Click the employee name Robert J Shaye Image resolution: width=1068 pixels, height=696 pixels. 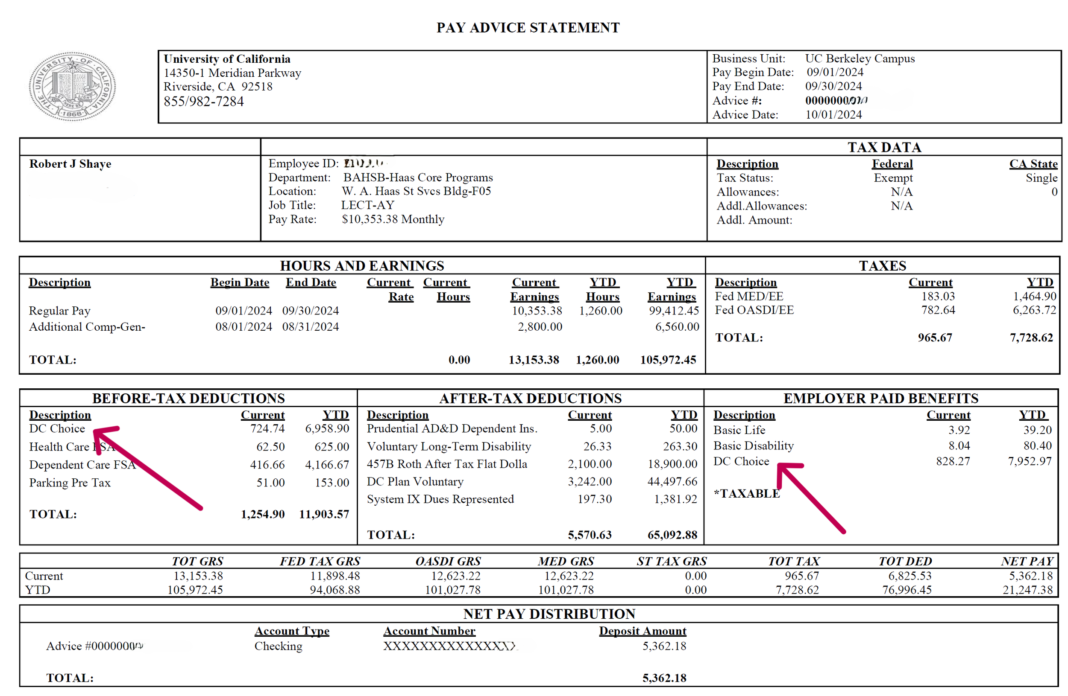(70, 164)
